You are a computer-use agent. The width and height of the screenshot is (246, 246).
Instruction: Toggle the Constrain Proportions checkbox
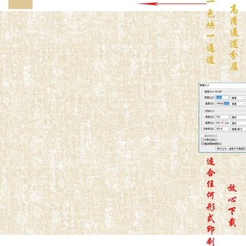click(202, 139)
